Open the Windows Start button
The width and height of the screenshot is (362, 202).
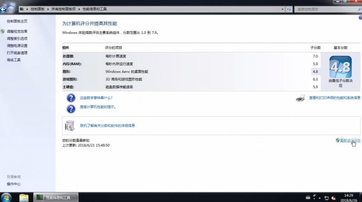point(6,197)
